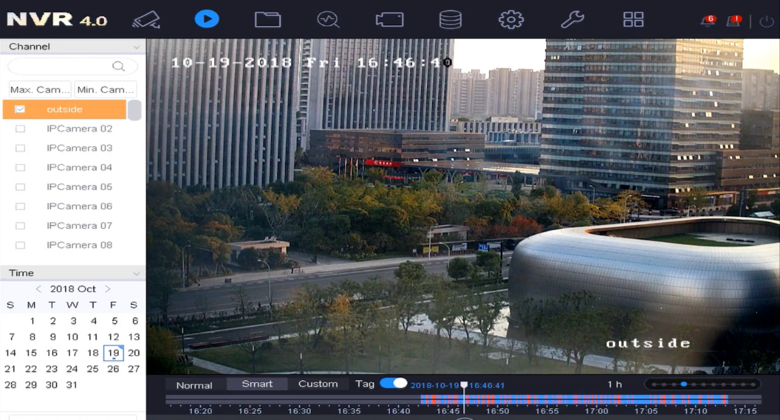Open the system settings gear icon
The height and width of the screenshot is (420, 780).
(x=511, y=19)
